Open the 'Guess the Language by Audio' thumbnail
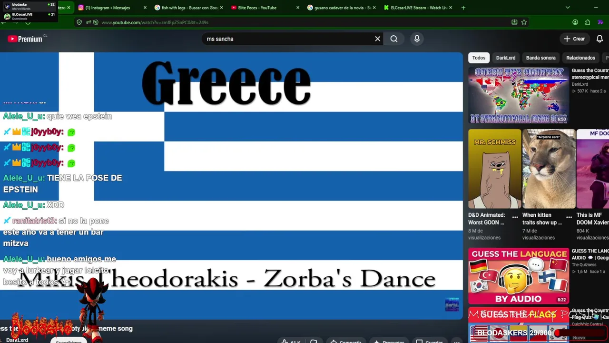609x343 pixels. point(518,276)
